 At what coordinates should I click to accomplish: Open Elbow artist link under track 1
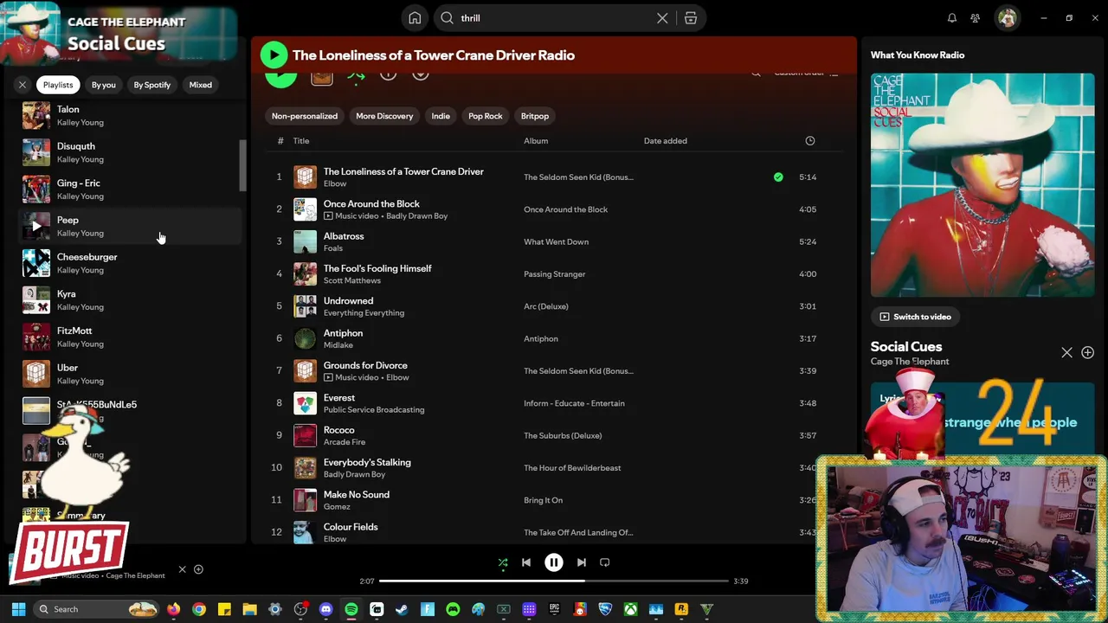[x=335, y=183]
